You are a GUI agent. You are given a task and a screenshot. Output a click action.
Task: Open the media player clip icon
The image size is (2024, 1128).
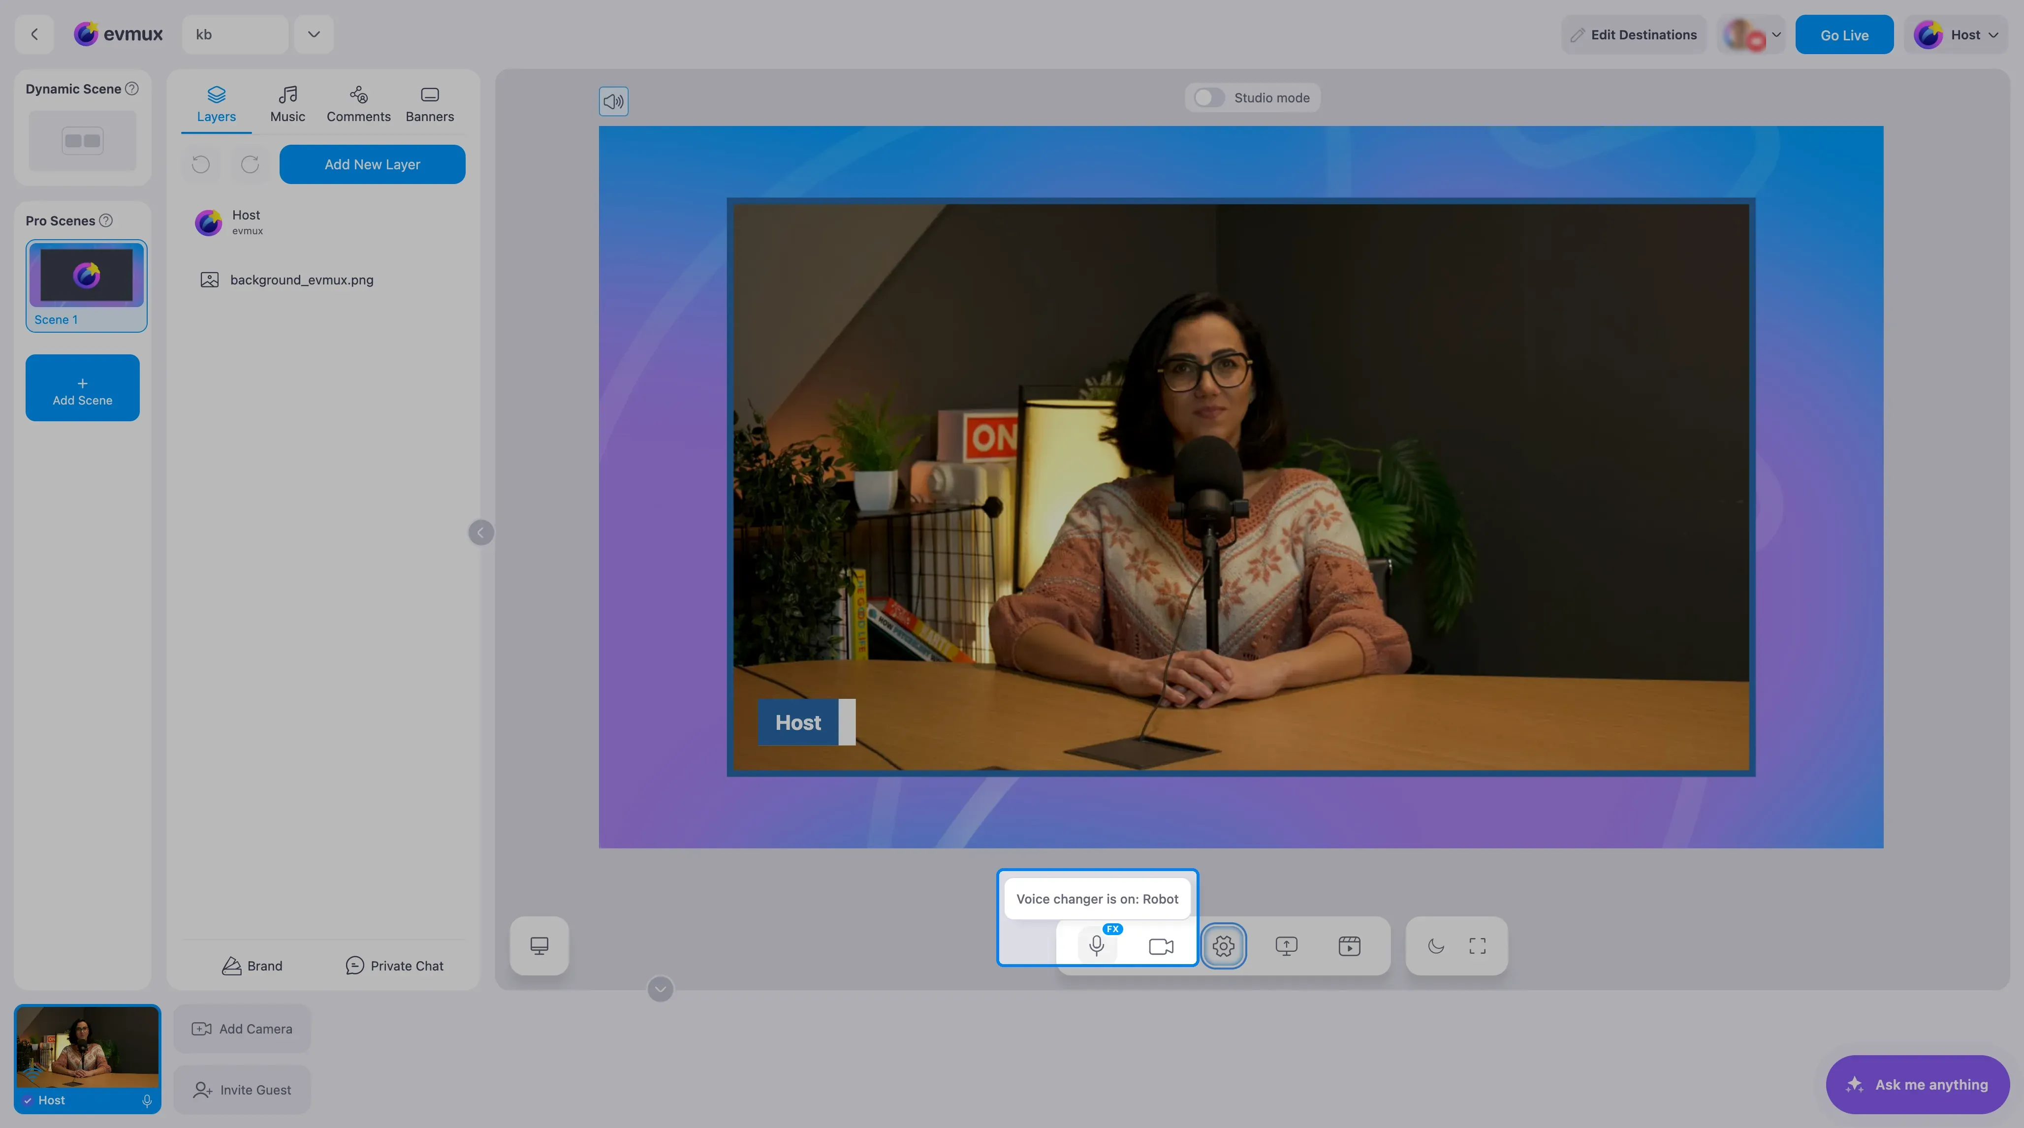point(1349,946)
